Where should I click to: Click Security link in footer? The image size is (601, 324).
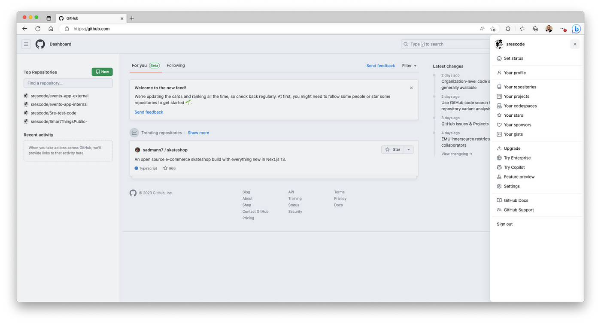(x=295, y=212)
